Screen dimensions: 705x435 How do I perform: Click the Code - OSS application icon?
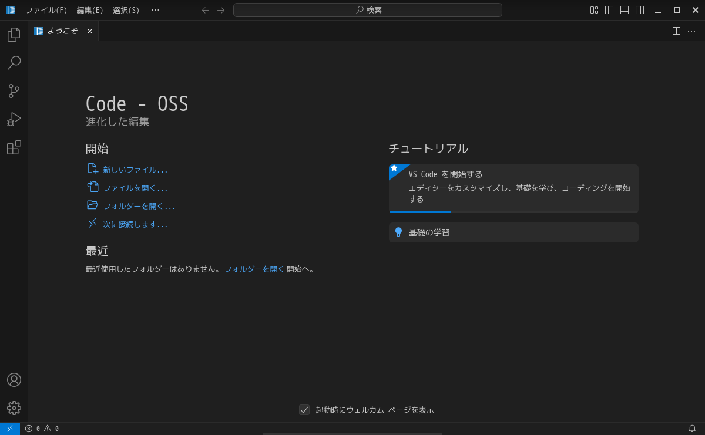coord(11,10)
